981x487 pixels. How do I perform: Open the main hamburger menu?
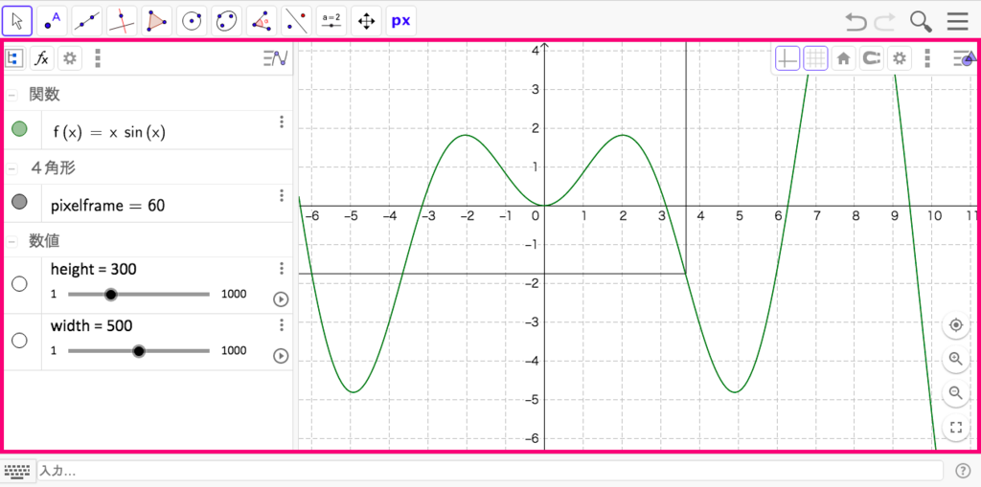[x=957, y=22]
